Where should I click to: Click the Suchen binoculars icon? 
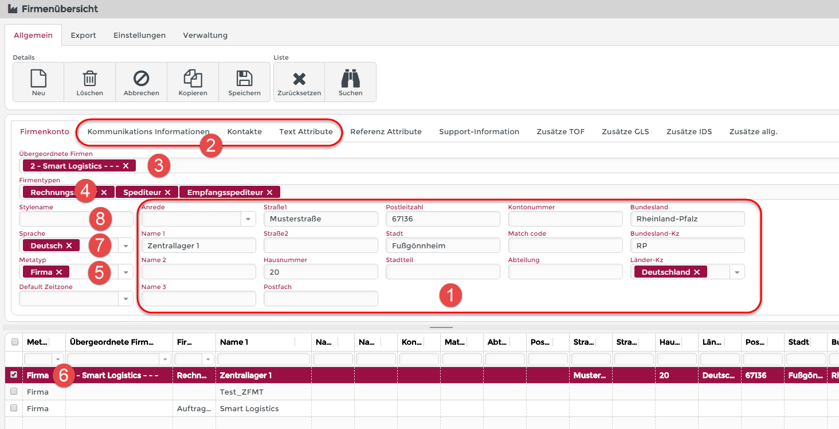click(350, 78)
